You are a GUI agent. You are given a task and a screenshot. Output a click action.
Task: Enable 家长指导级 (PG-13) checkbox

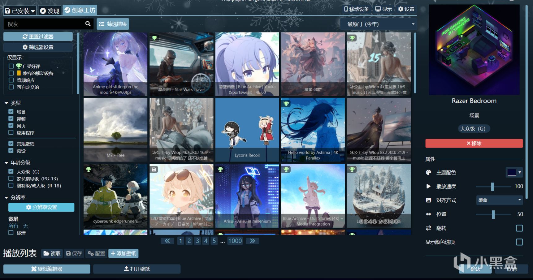(x=11, y=179)
